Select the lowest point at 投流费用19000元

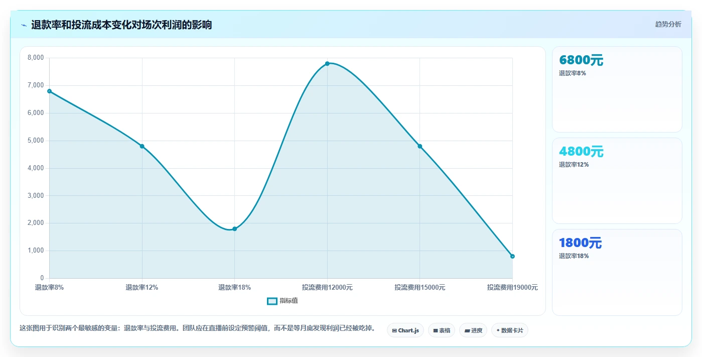512,256
